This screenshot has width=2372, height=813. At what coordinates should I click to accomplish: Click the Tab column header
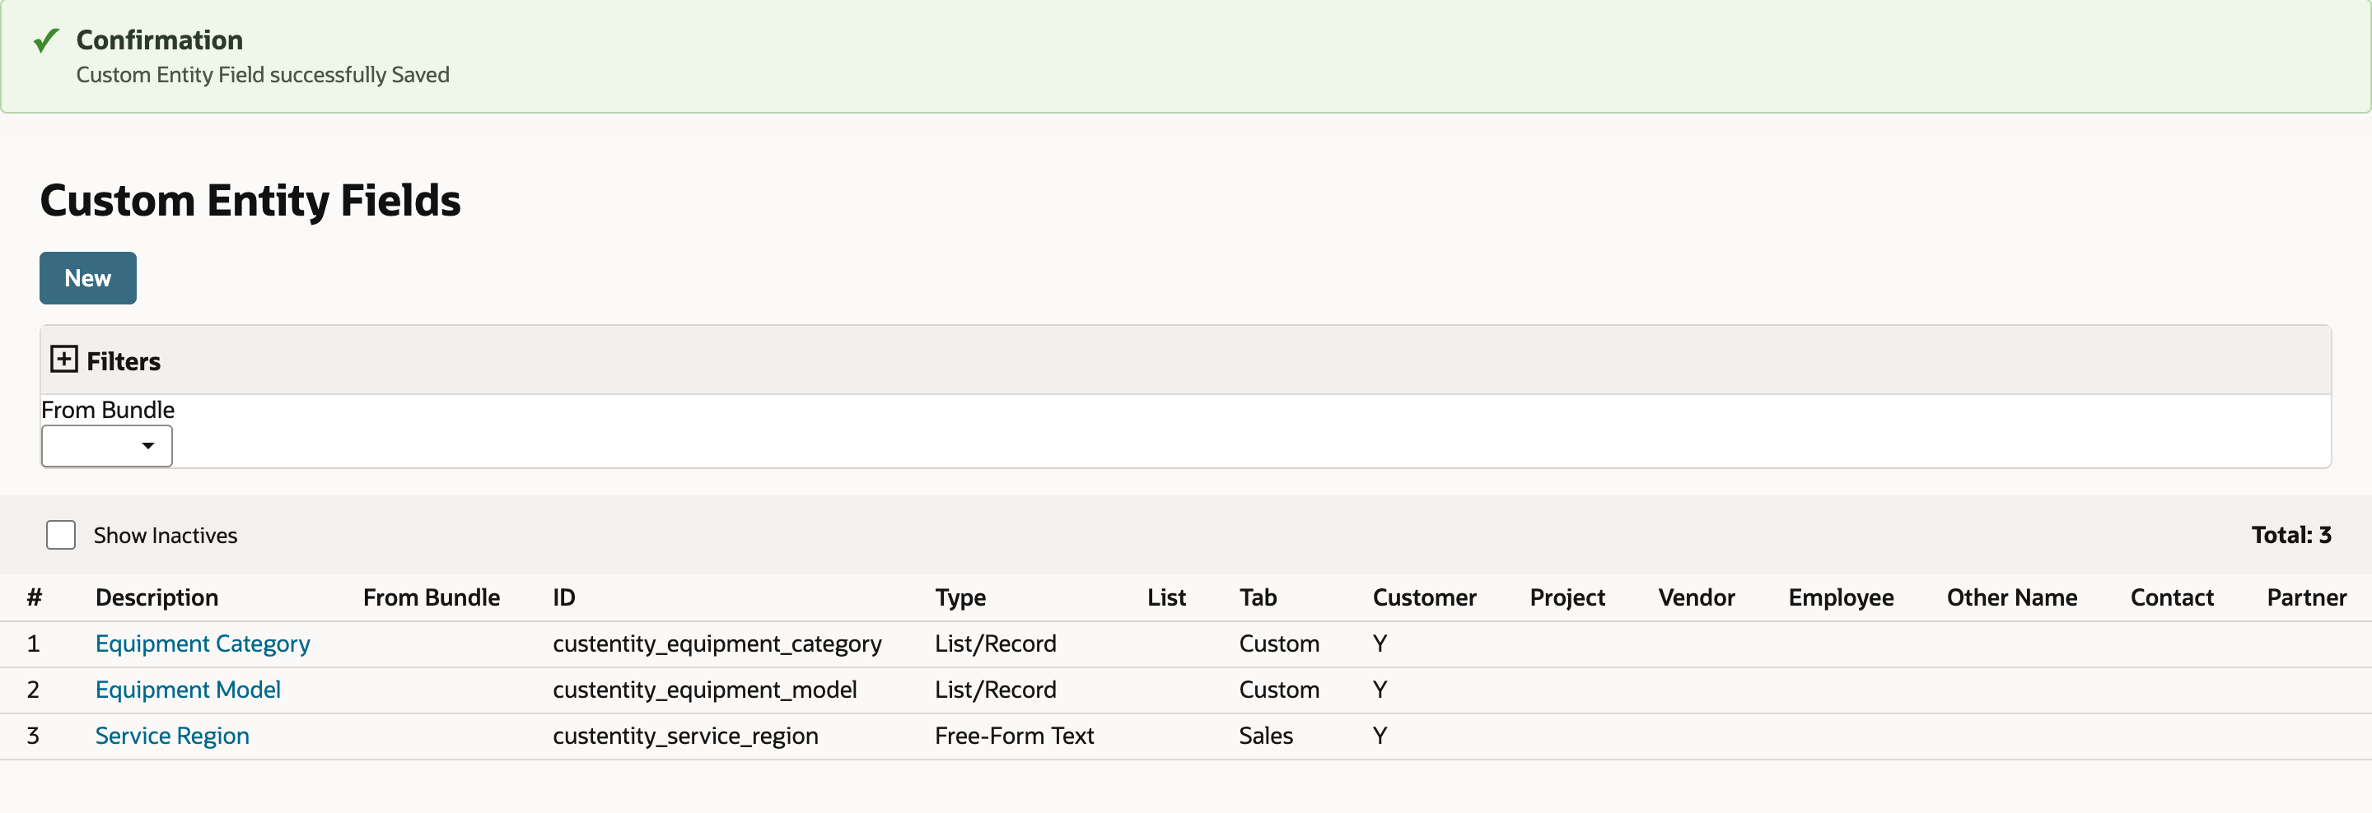(1258, 597)
